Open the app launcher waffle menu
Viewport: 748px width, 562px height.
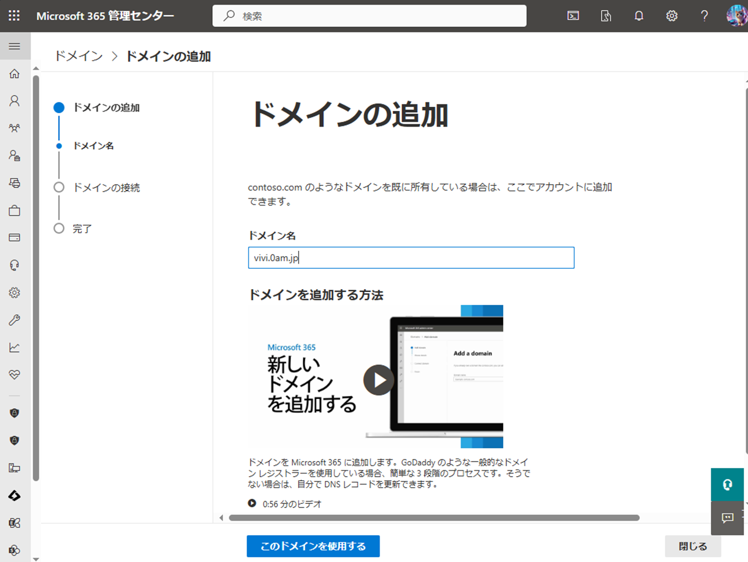15,16
